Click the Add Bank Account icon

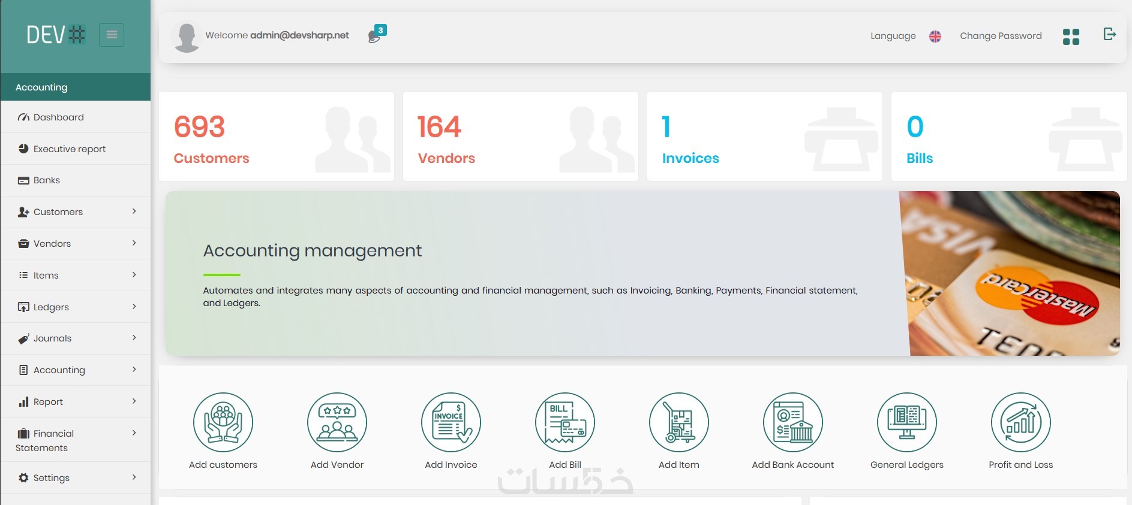coord(793,422)
